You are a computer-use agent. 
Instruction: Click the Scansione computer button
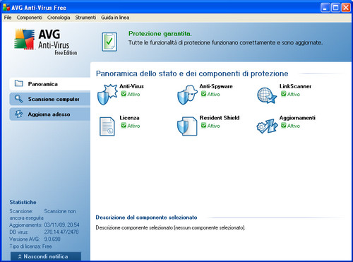[50, 99]
